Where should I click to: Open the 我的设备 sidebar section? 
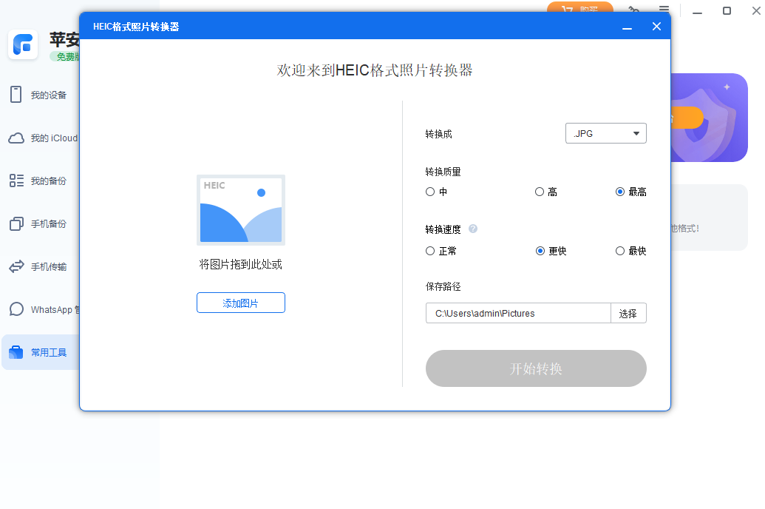(x=41, y=95)
